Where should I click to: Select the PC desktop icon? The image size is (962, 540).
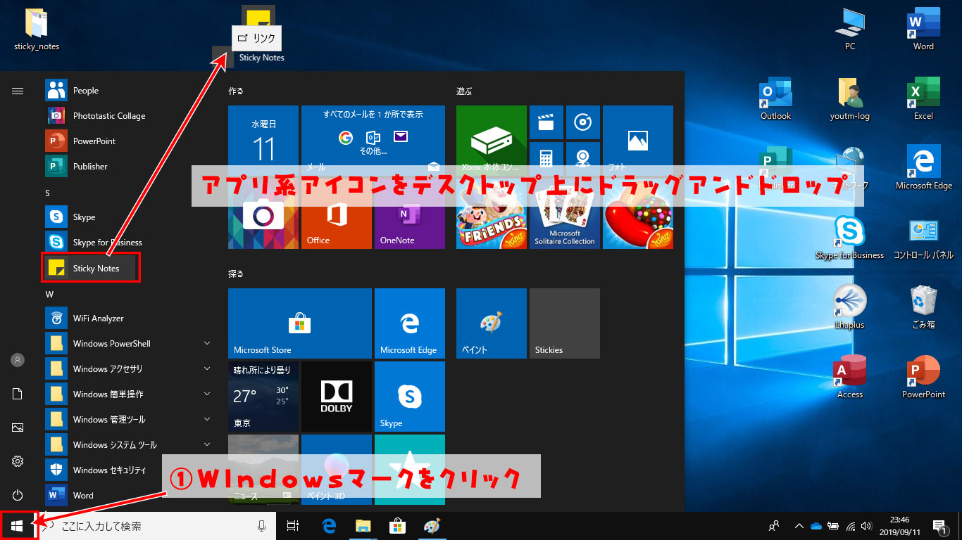pyautogui.click(x=851, y=29)
